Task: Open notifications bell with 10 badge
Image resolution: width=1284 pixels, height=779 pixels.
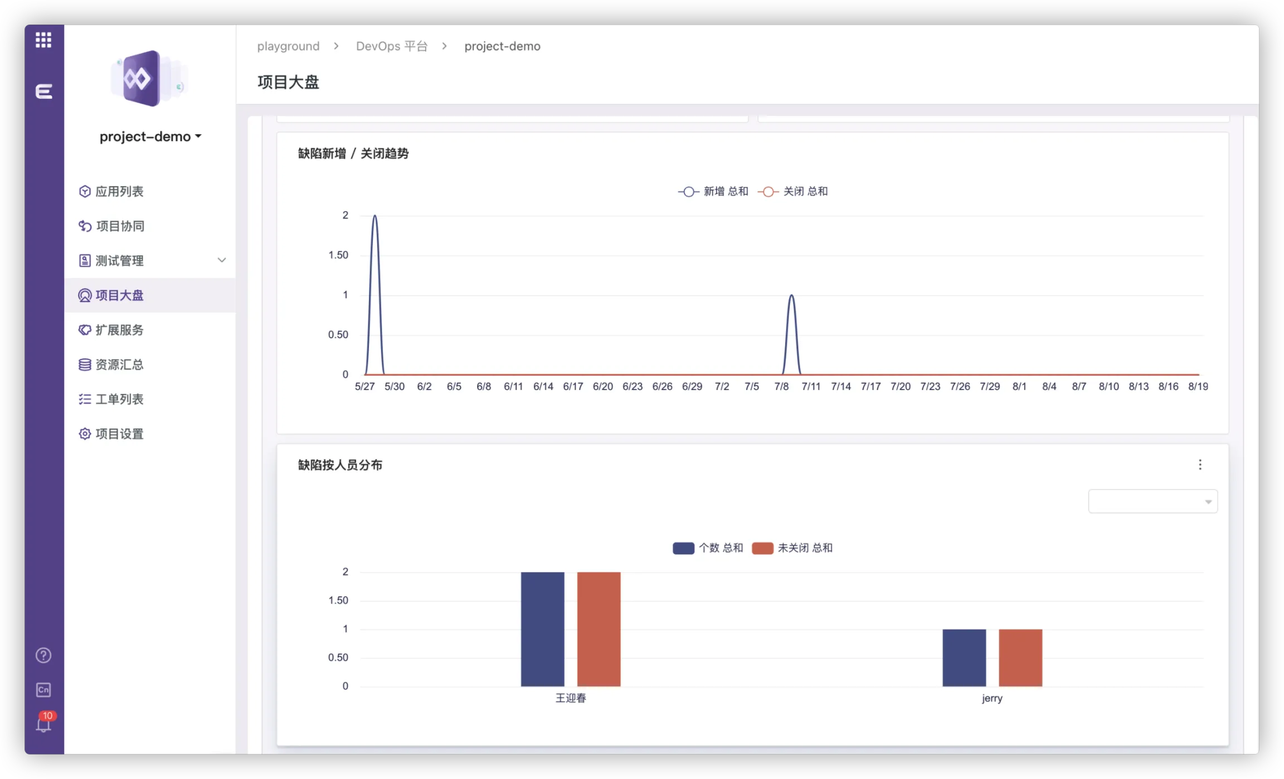Action: point(43,724)
